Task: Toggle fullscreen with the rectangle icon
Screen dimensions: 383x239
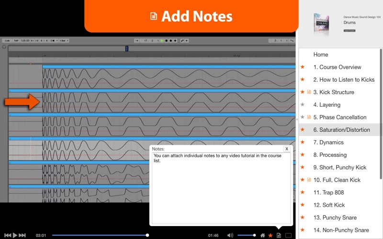Action: click(289, 235)
